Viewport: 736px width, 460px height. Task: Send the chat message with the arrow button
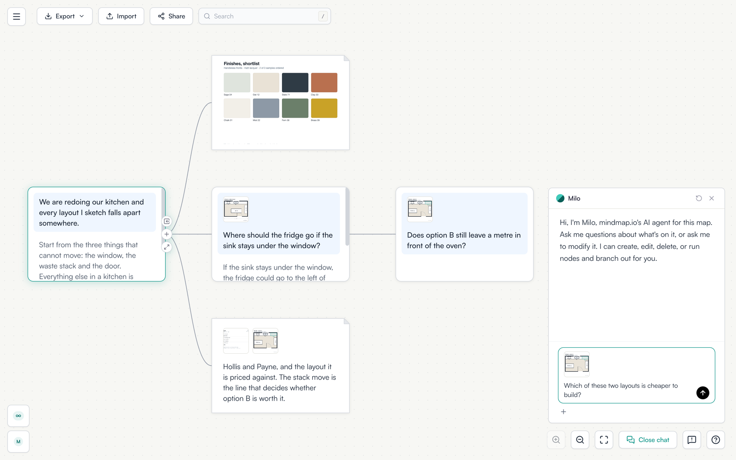pyautogui.click(x=703, y=393)
